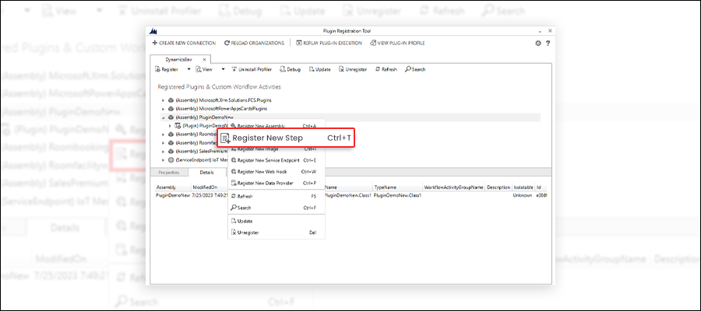
Task: Switch to the Details tab
Action: pos(206,173)
